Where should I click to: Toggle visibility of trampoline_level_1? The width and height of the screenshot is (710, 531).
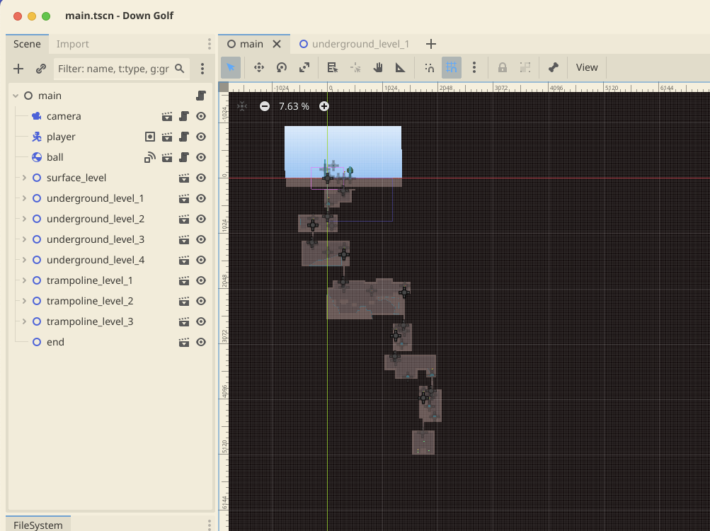tap(201, 280)
